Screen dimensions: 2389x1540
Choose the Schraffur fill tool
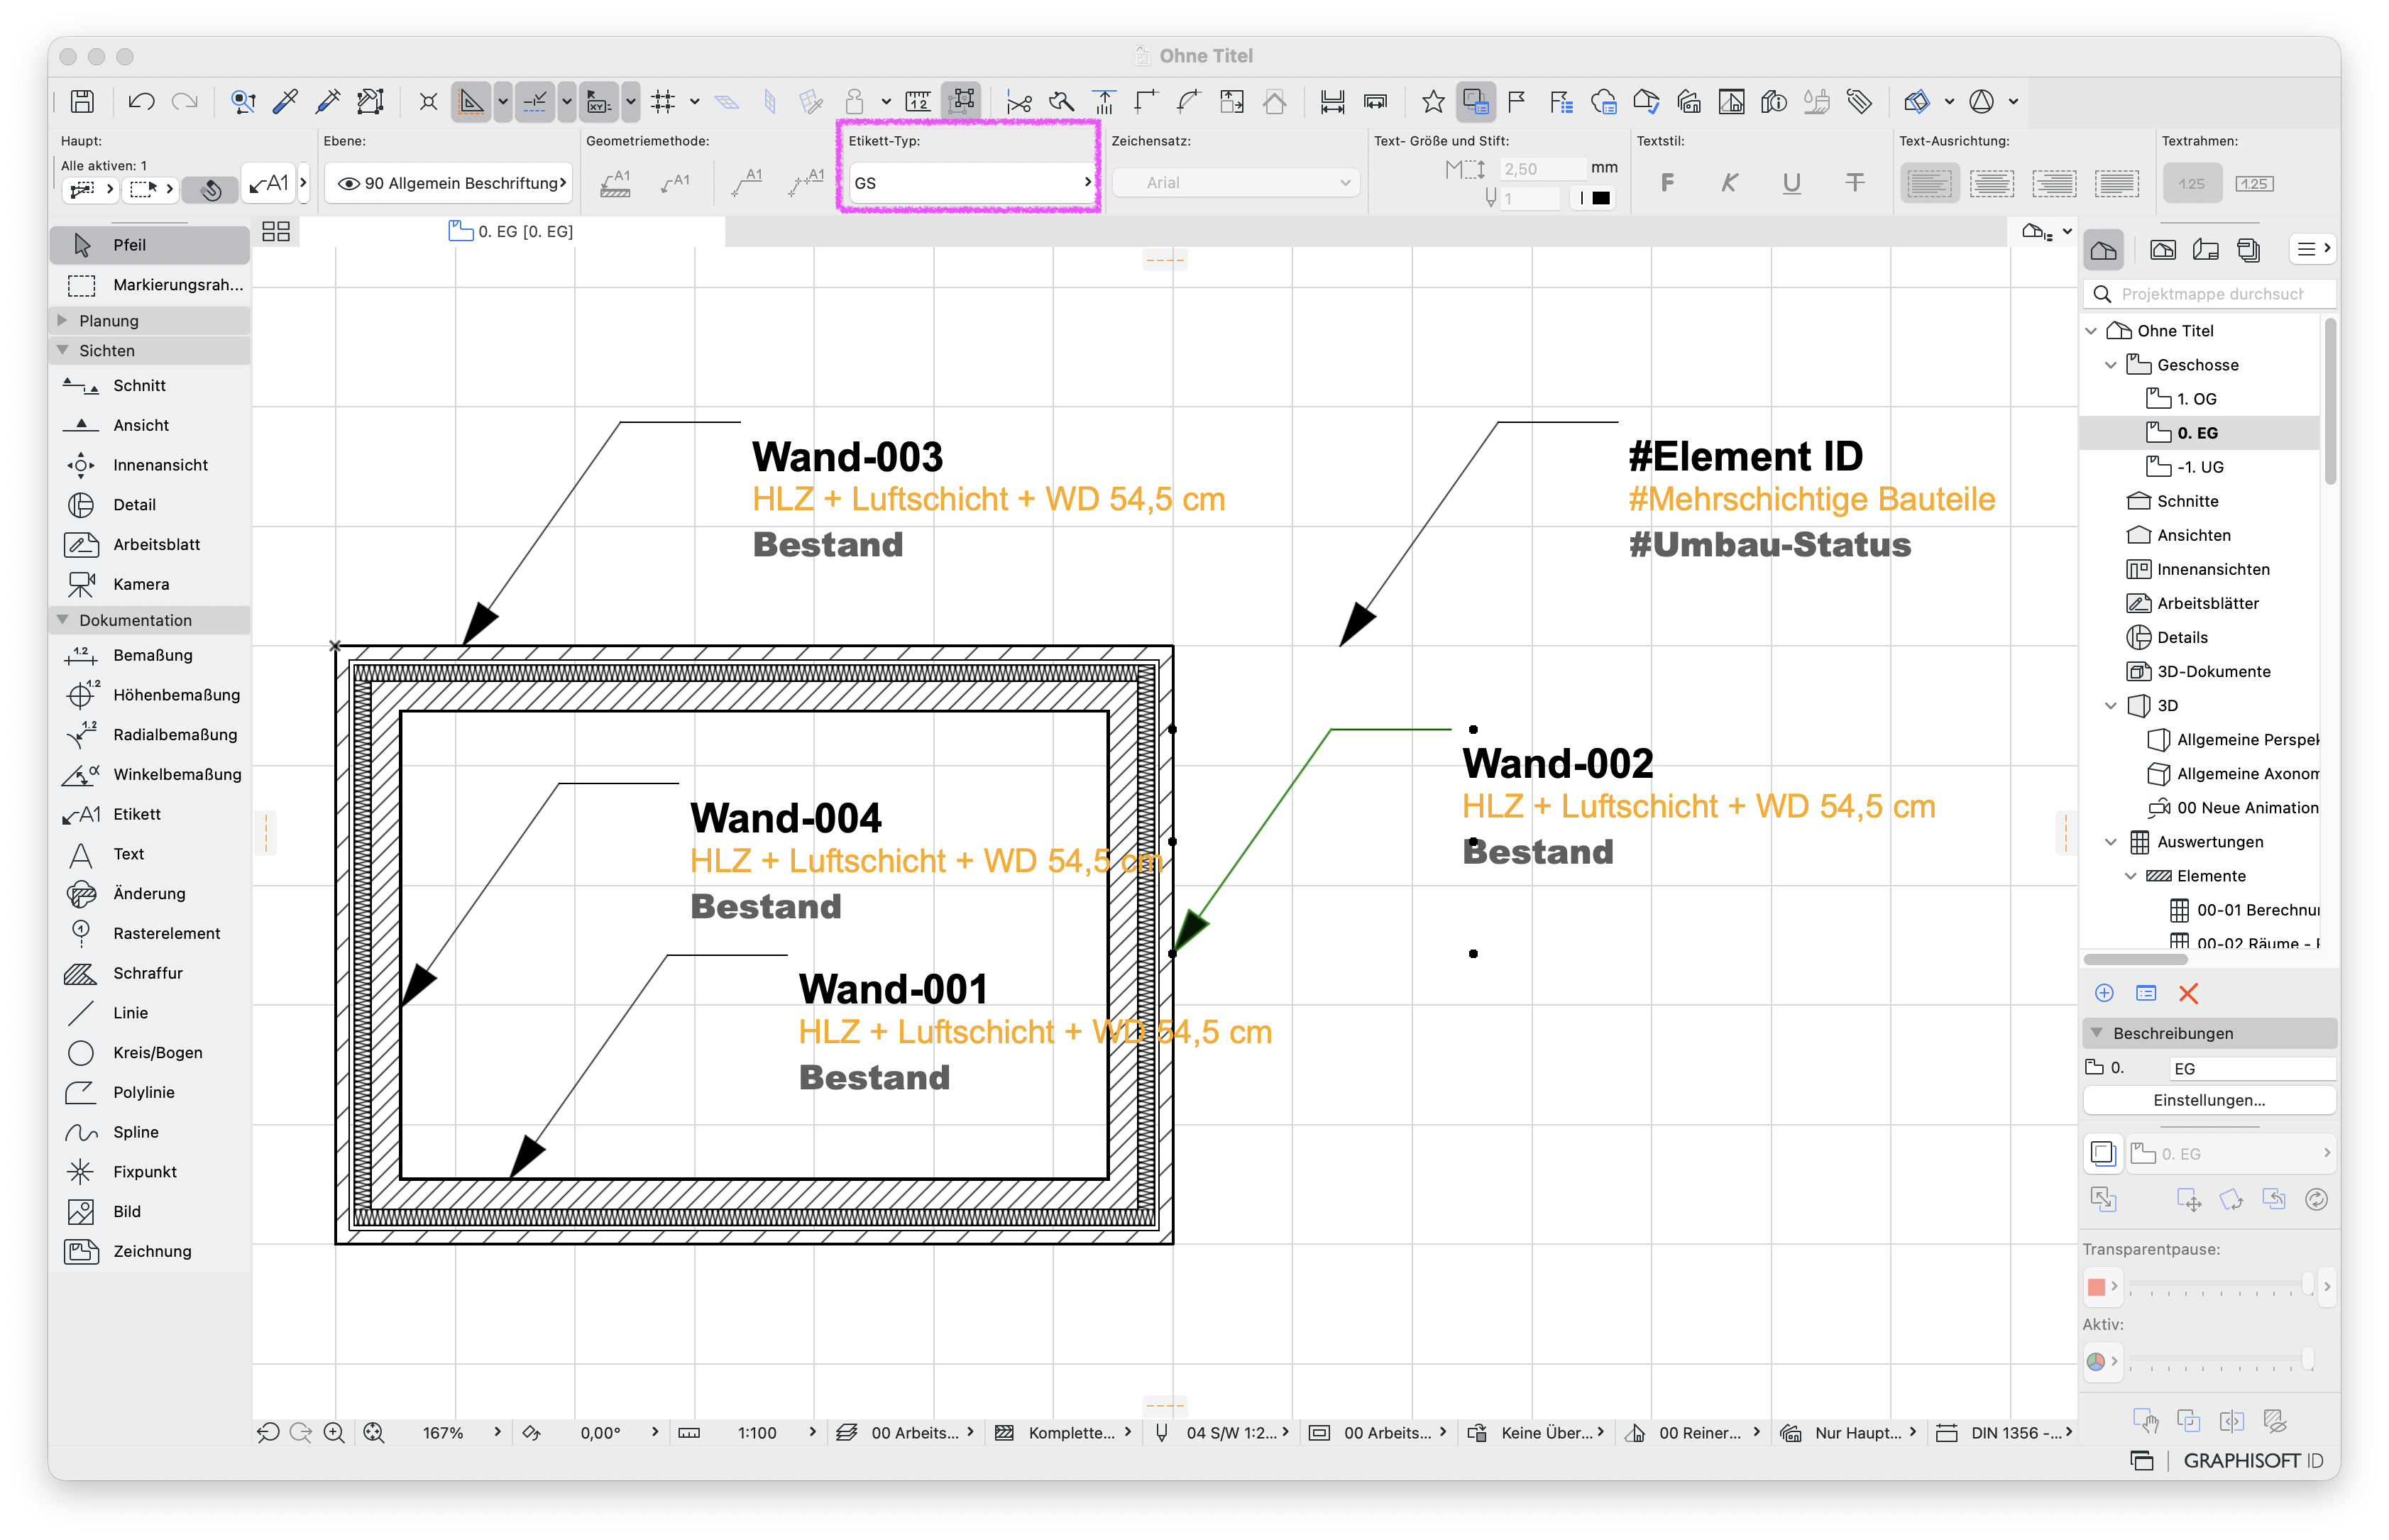150,974
